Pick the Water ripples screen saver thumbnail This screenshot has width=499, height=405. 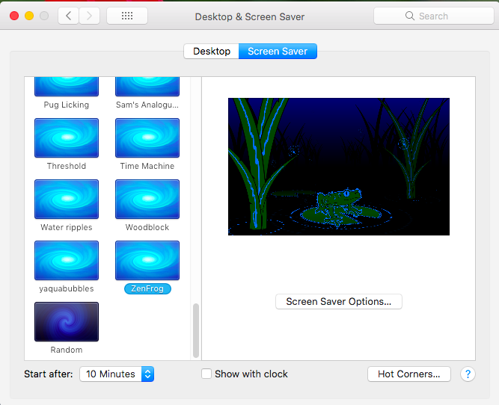(67, 200)
